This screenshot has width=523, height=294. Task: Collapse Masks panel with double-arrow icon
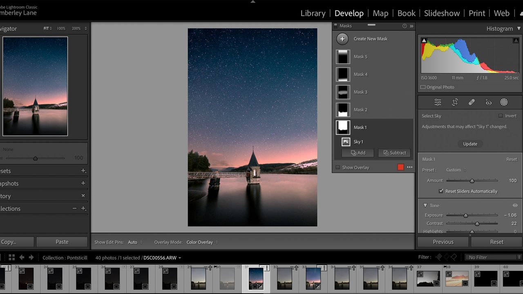(411, 26)
